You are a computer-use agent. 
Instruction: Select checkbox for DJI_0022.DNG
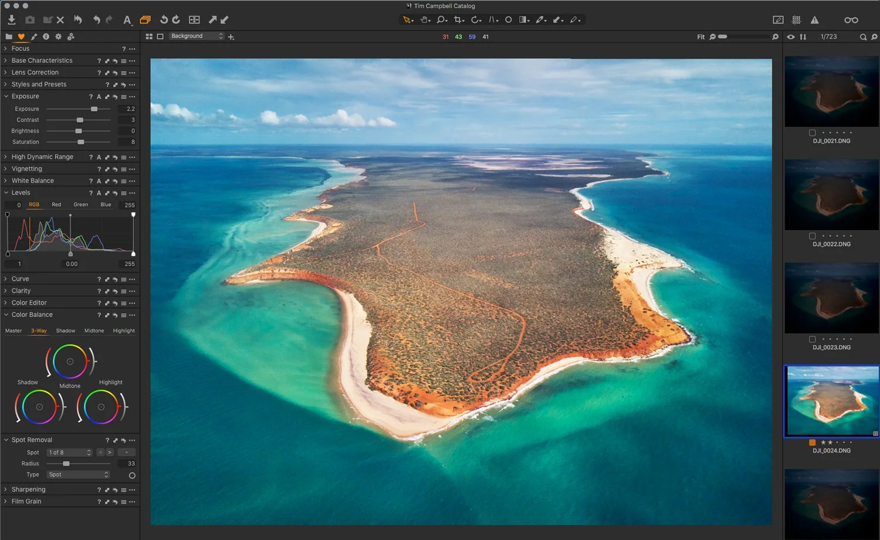pyautogui.click(x=813, y=236)
